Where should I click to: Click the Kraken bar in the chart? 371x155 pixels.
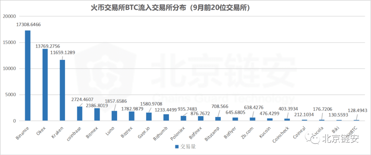coord(62,90)
